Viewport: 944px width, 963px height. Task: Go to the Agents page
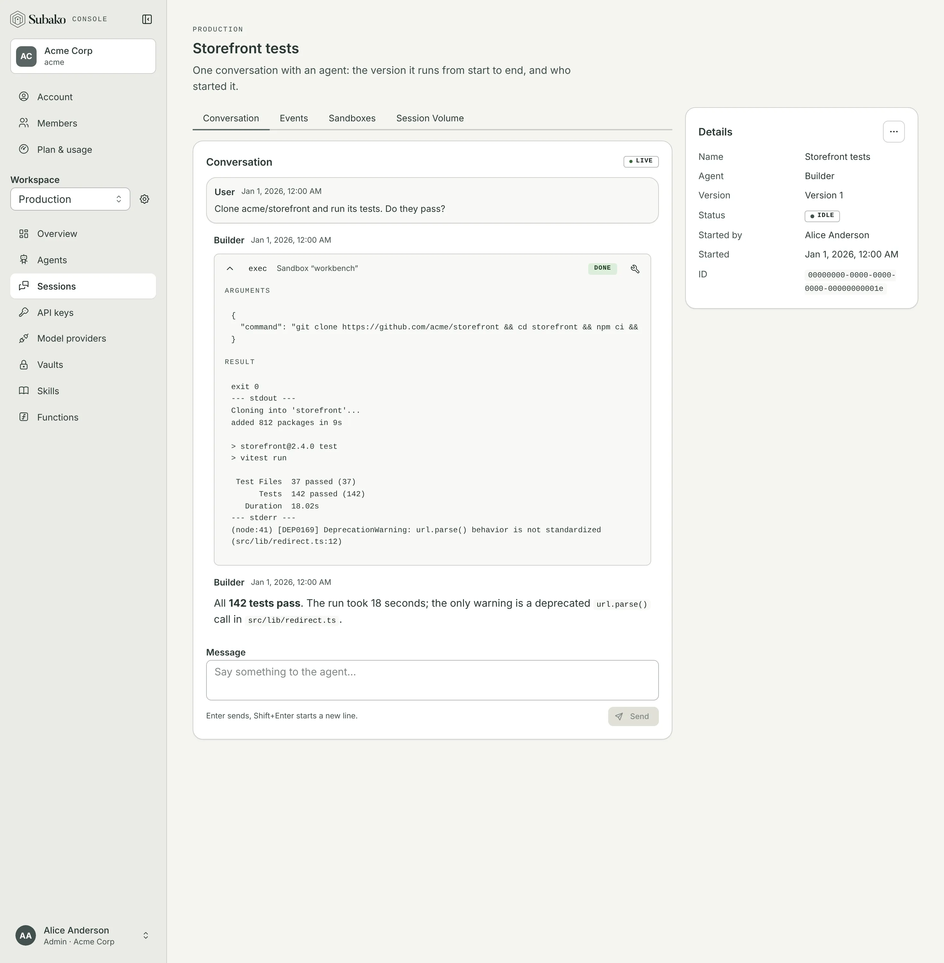pyautogui.click(x=83, y=260)
